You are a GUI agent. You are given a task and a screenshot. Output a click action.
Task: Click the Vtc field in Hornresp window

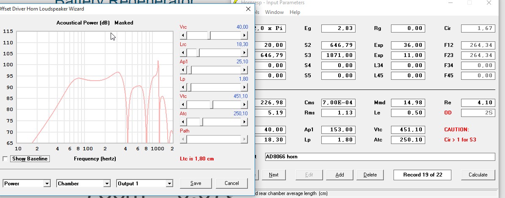[408, 130]
